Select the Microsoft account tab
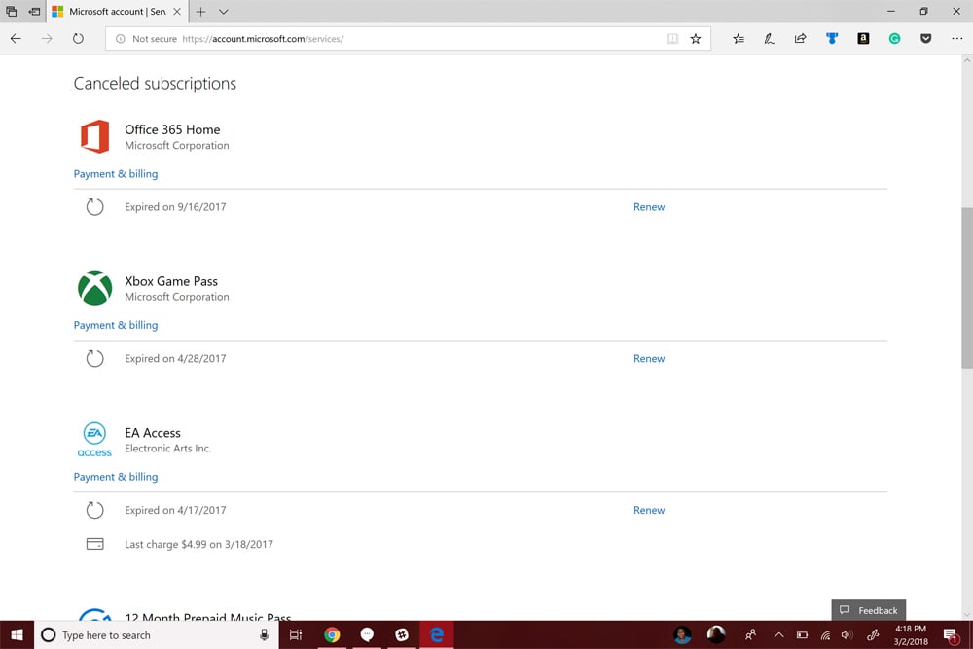 (107, 13)
